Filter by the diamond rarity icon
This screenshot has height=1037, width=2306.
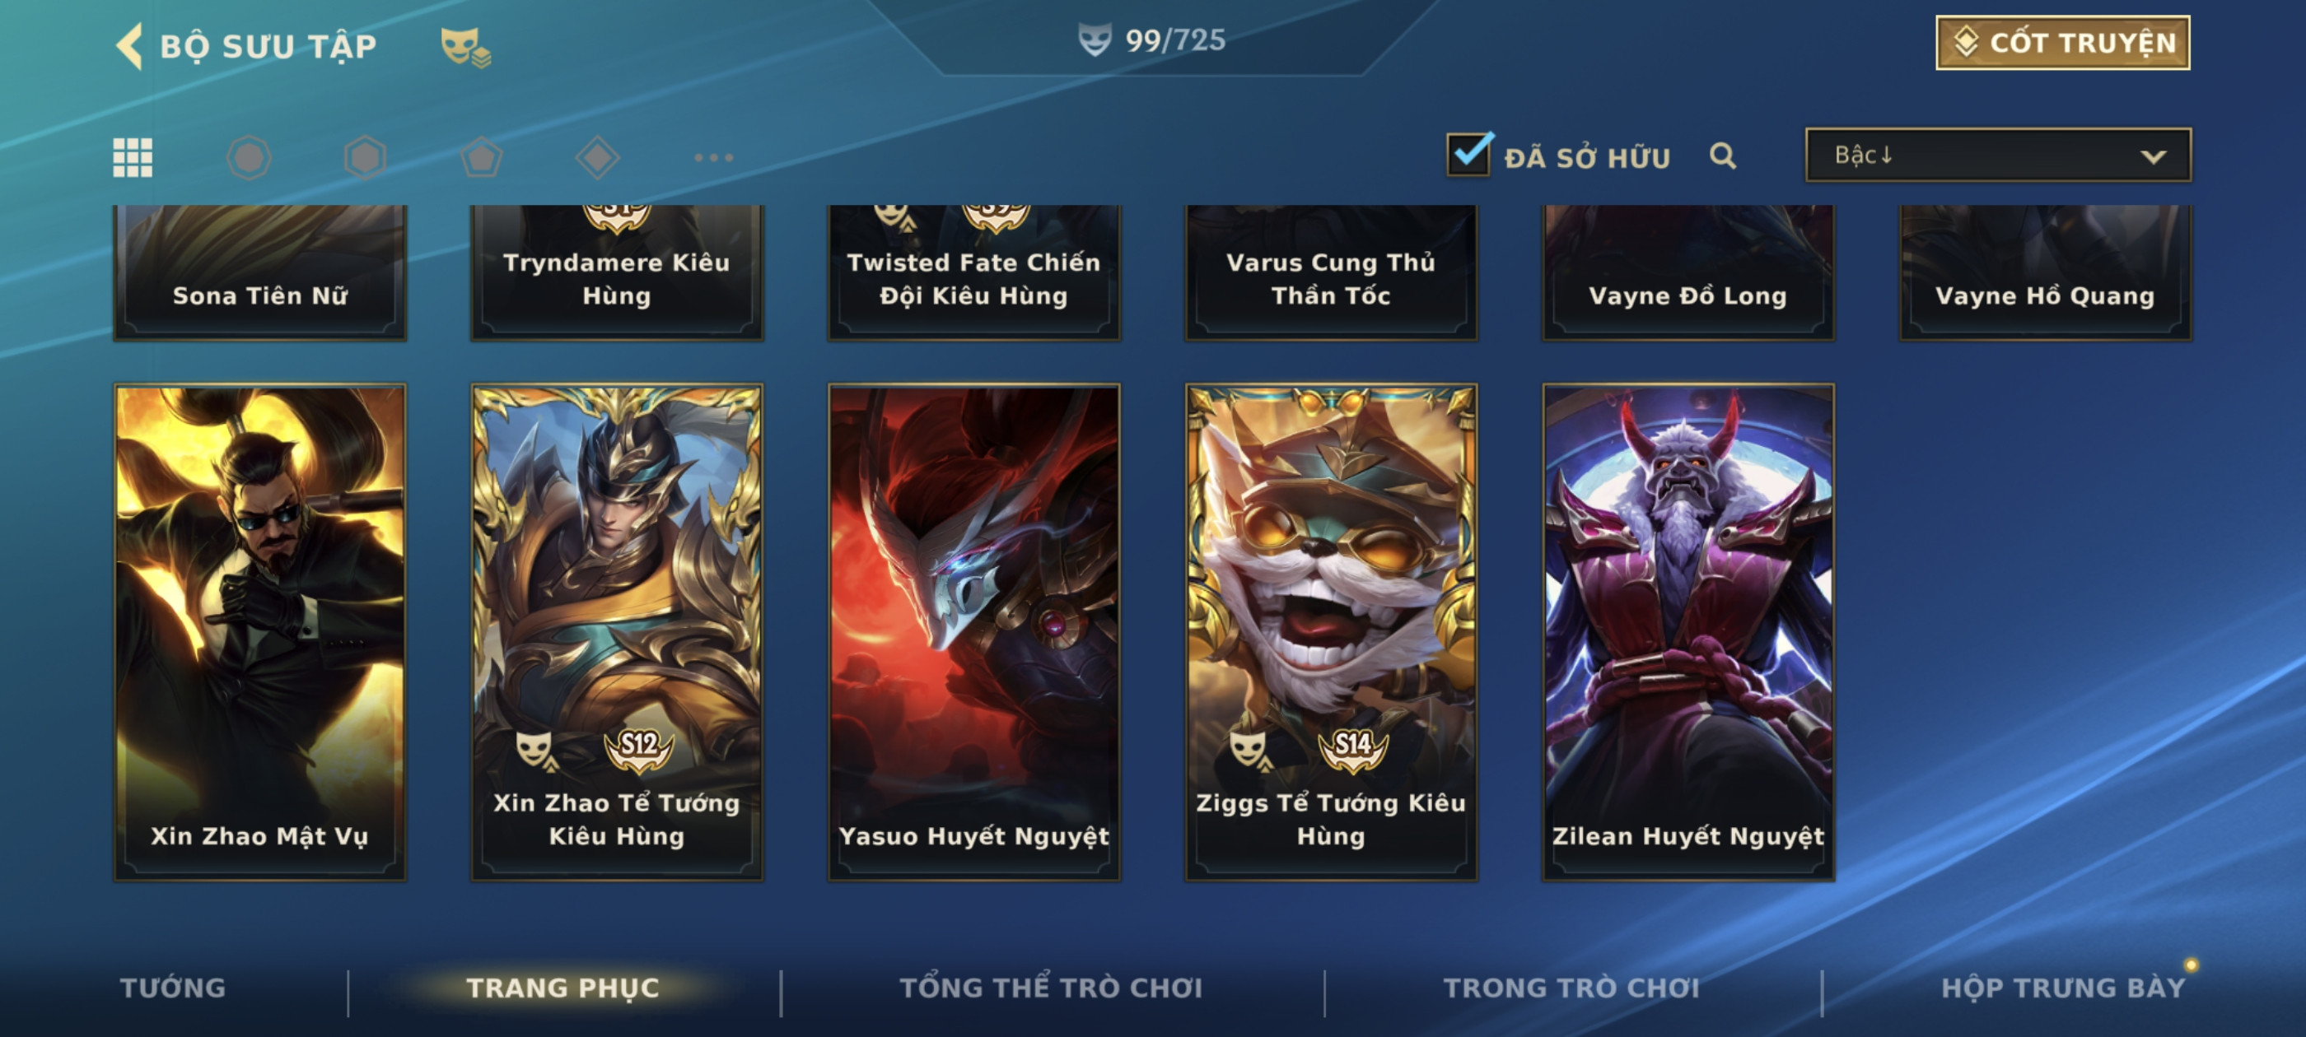pos(598,157)
